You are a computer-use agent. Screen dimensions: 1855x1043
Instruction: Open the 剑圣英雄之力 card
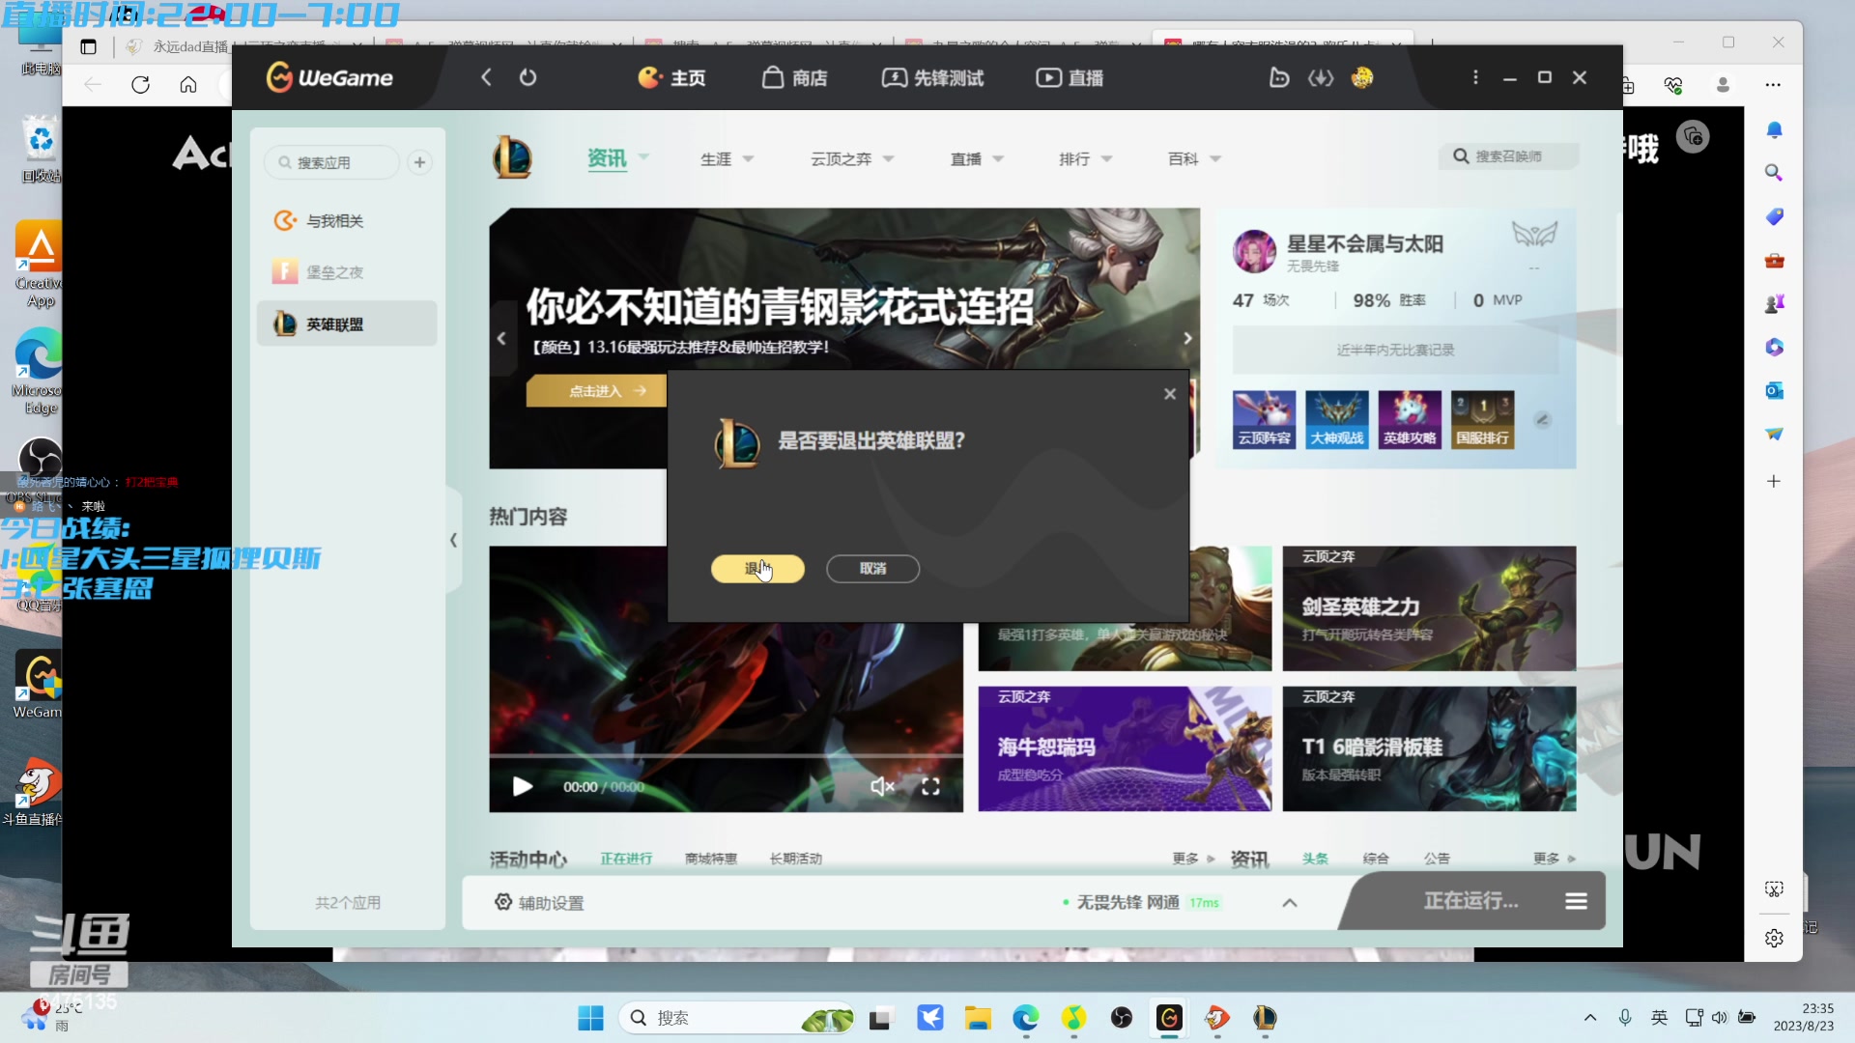[1429, 608]
